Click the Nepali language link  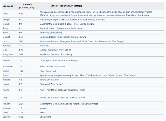(x=6, y=84)
